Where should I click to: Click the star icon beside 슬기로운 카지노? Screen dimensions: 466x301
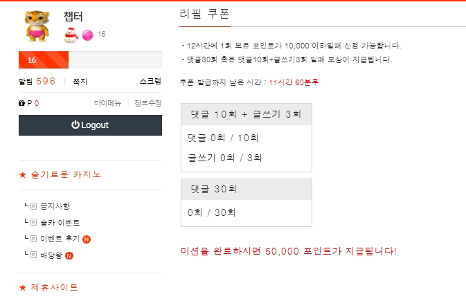(22, 174)
